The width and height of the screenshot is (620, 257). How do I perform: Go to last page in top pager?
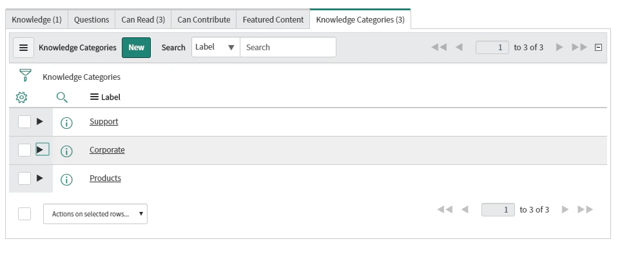click(579, 48)
